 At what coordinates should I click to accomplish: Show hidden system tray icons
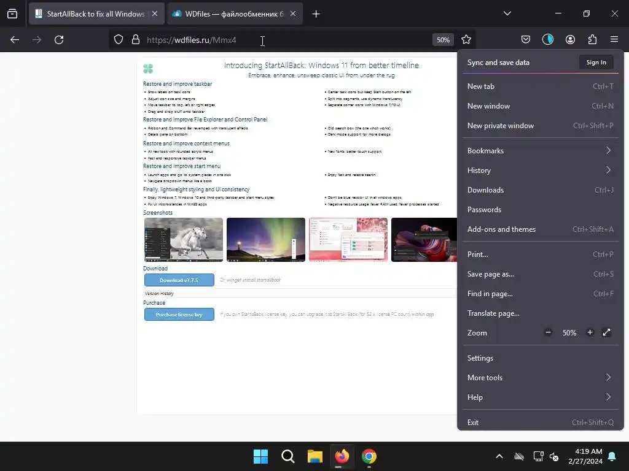[499, 456]
